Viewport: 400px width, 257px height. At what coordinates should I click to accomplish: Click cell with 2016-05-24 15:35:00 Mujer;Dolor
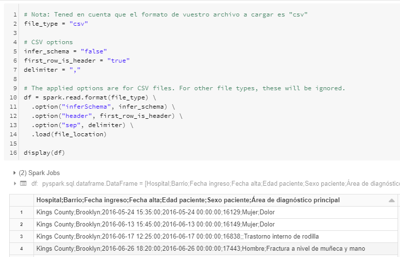coord(216,212)
